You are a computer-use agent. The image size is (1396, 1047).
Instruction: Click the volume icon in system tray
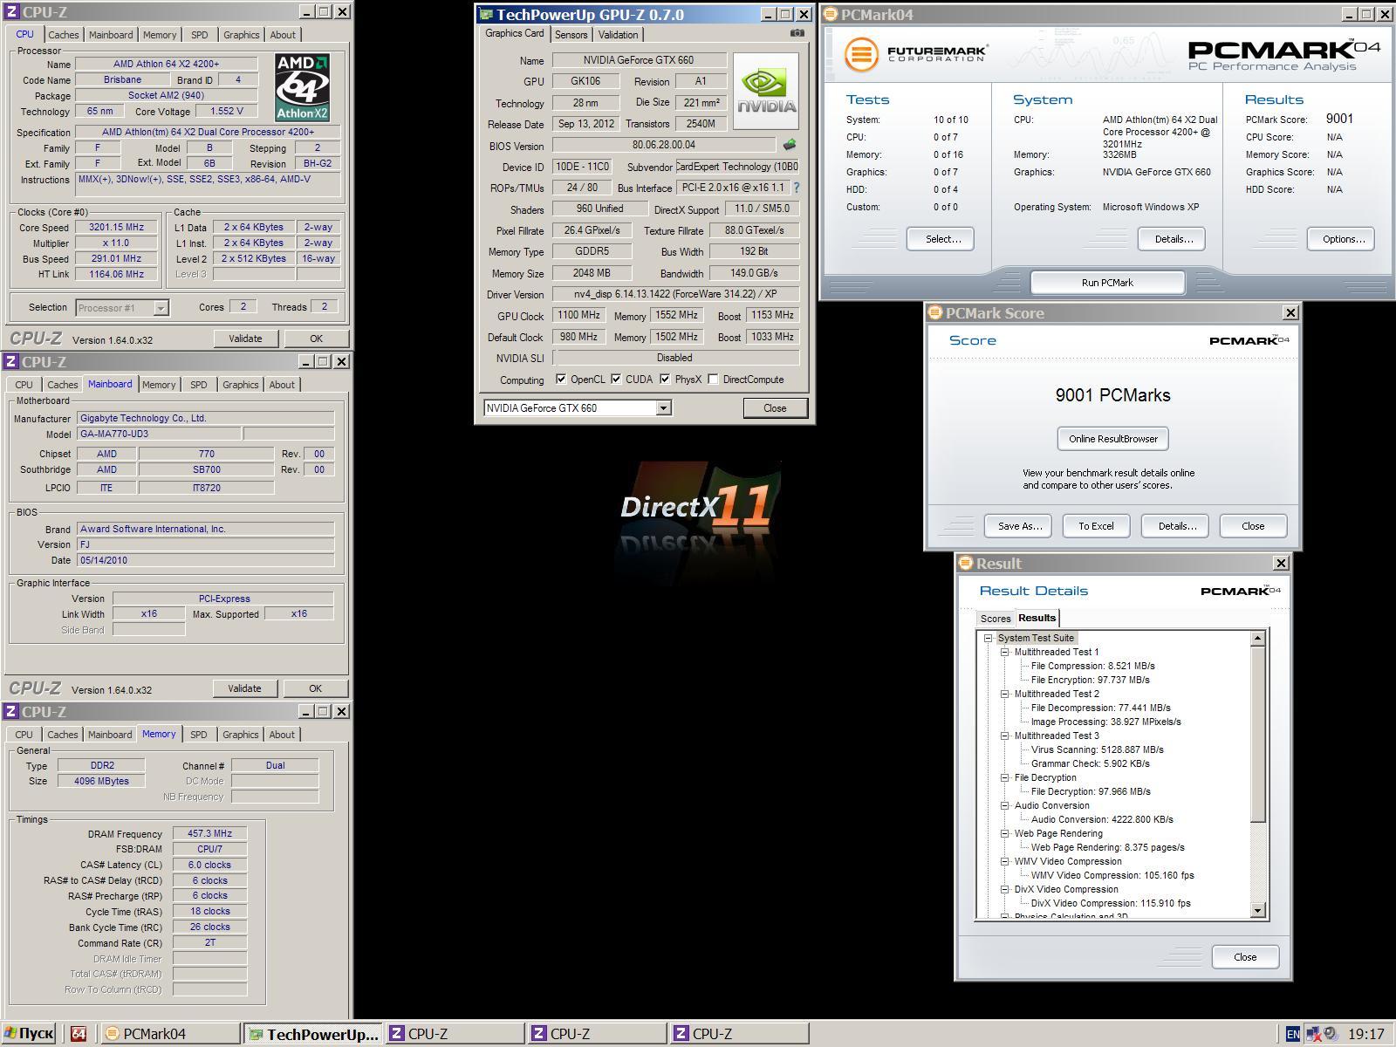click(x=1331, y=1035)
